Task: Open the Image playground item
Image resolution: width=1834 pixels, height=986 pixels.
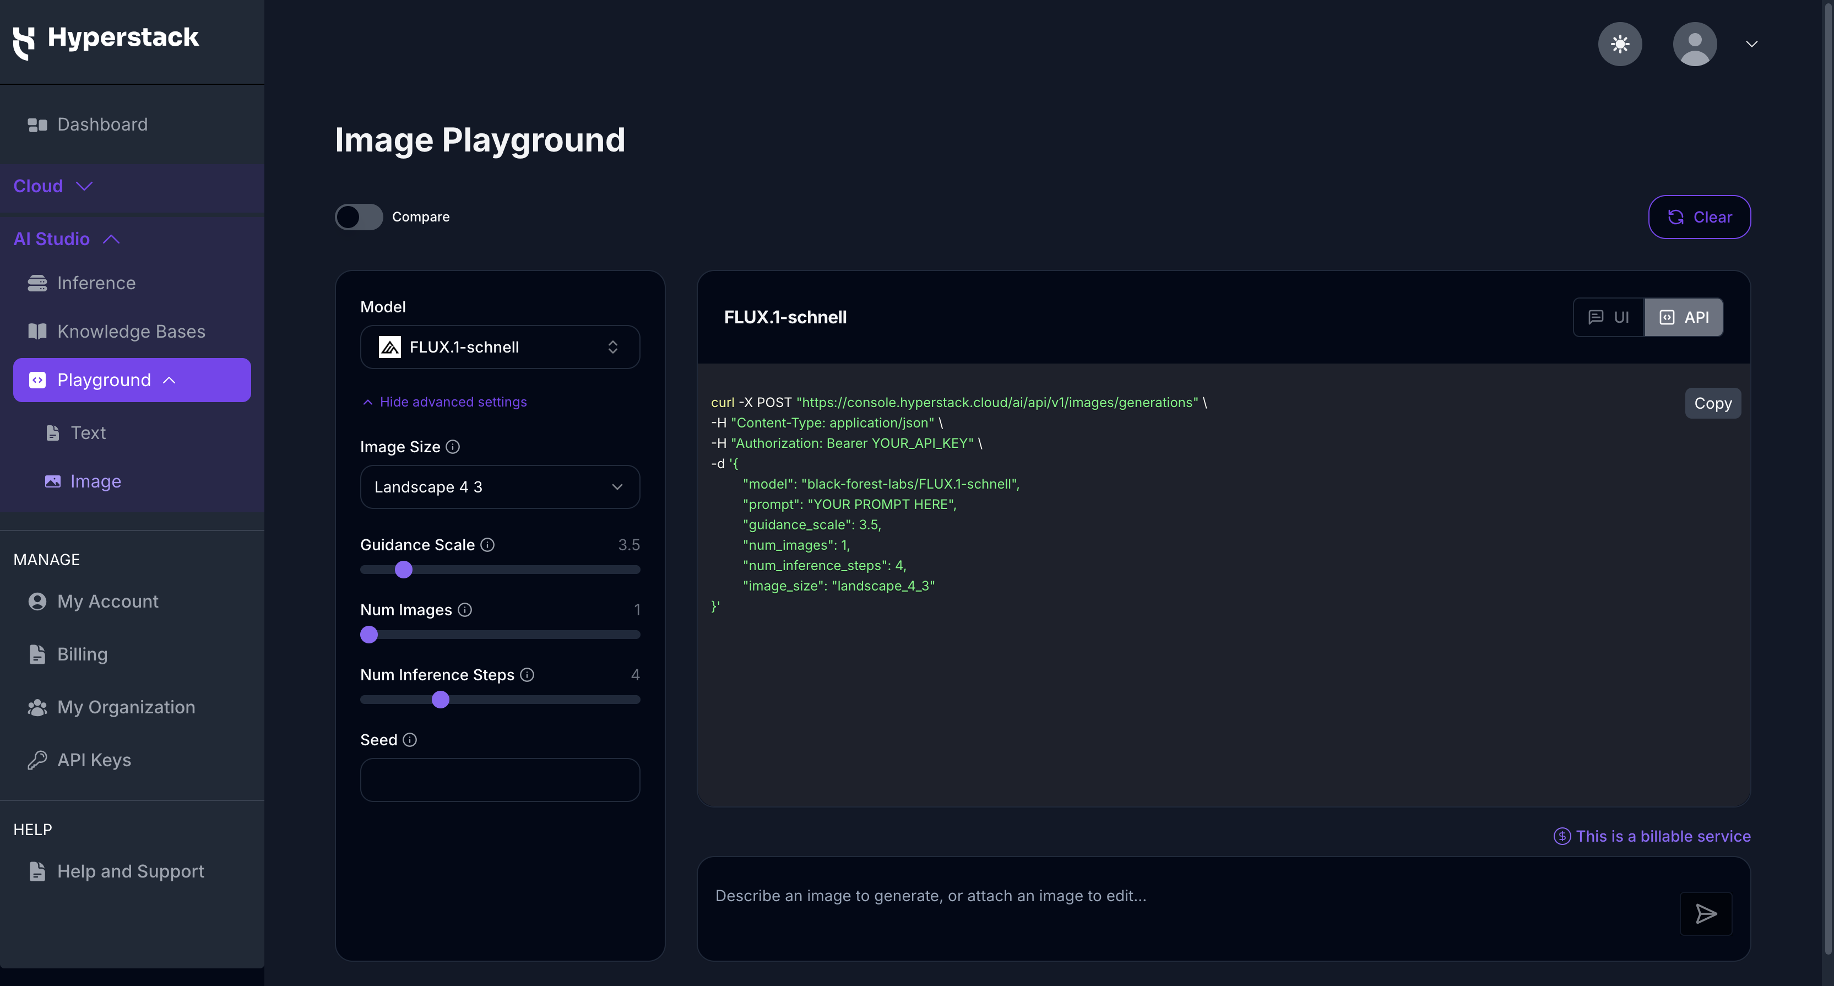Action: click(x=95, y=482)
